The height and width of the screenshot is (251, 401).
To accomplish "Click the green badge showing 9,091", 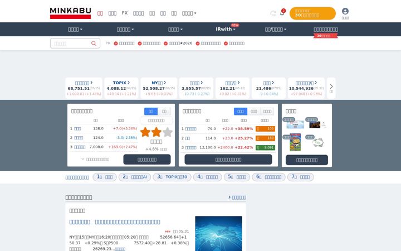I will 265,147.
